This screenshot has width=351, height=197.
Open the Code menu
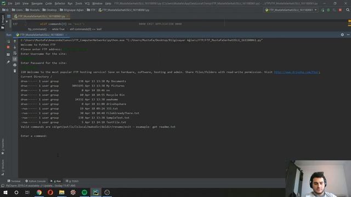pyautogui.click(x=49, y=4)
